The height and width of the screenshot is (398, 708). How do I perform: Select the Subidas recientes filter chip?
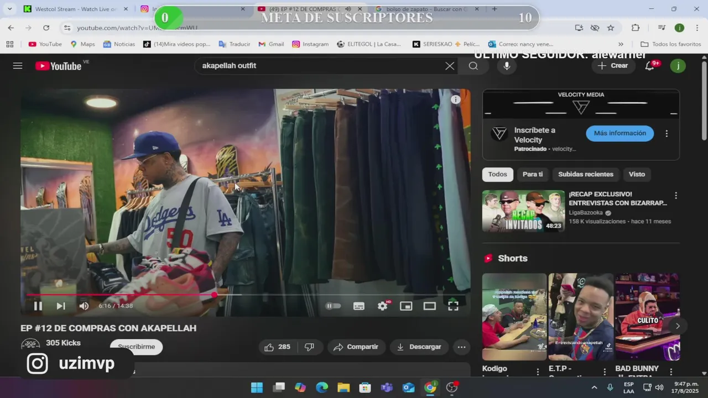point(586,174)
